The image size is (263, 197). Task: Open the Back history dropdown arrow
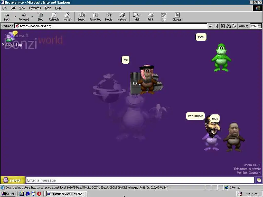coord(15,17)
